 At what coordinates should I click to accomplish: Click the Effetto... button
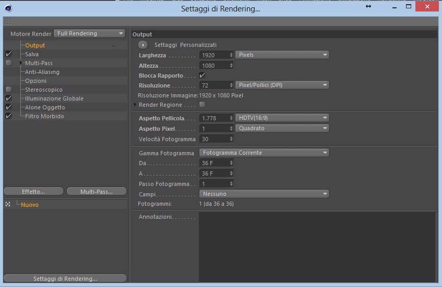33,191
